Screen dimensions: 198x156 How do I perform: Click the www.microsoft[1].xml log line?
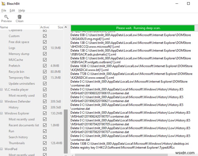131,45
